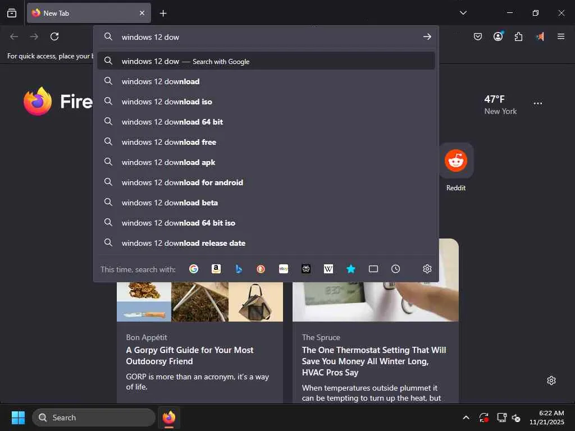
Task: Search history using the clock icon
Action: [x=395, y=269]
